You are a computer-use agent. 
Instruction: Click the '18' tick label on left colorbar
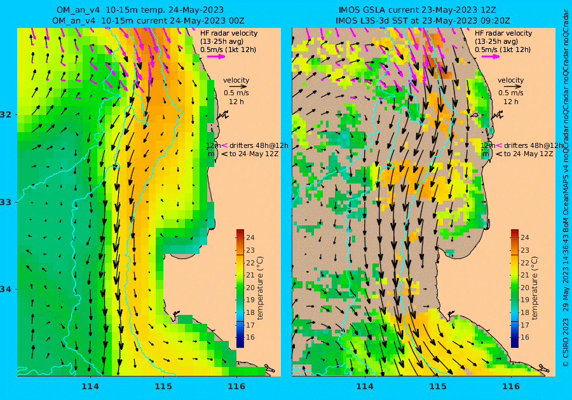pyautogui.click(x=250, y=312)
